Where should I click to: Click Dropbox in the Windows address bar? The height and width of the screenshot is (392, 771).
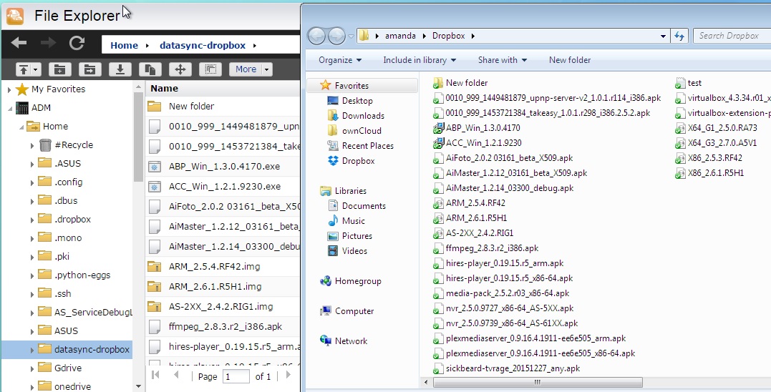click(x=448, y=36)
